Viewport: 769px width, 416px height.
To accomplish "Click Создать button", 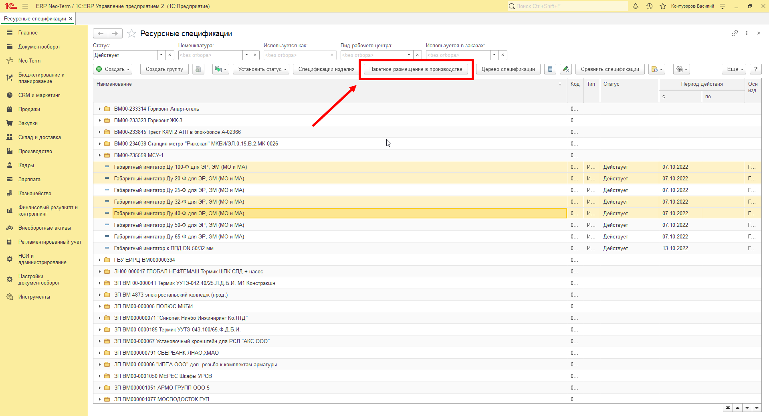I will click(113, 69).
